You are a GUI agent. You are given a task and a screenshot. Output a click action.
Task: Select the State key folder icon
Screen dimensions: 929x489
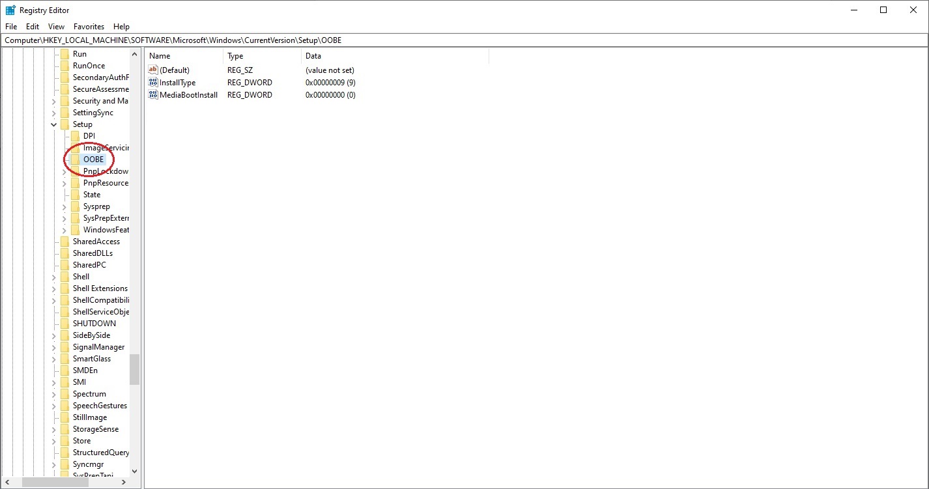pos(75,195)
